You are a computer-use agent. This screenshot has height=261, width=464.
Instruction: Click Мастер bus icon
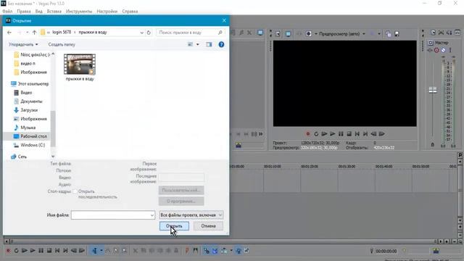[x=431, y=43]
